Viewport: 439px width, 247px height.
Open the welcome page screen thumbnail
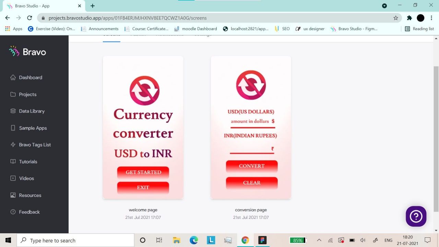point(143,128)
